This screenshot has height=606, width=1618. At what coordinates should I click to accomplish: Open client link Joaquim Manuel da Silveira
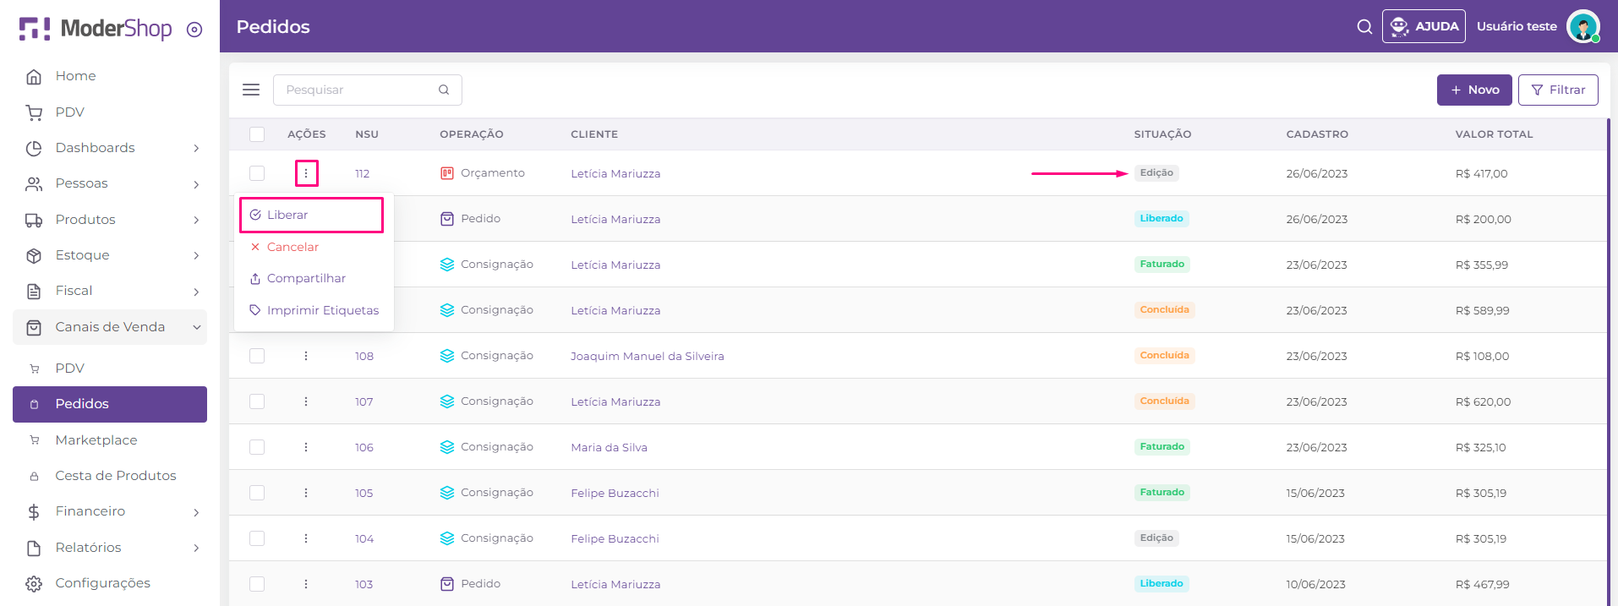coord(647,356)
